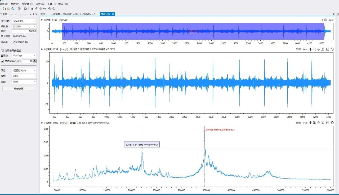This screenshot has height=195, width=339.
Task: Click the settings gear icon in the toolbar
Action: 19,9
